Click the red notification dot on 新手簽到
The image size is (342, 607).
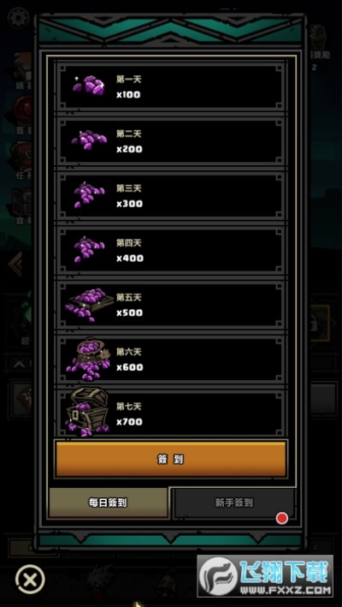[281, 518]
